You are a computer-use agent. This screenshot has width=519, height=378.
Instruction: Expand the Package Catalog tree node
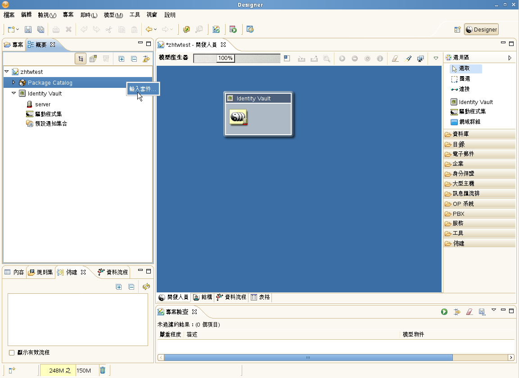tap(14, 82)
